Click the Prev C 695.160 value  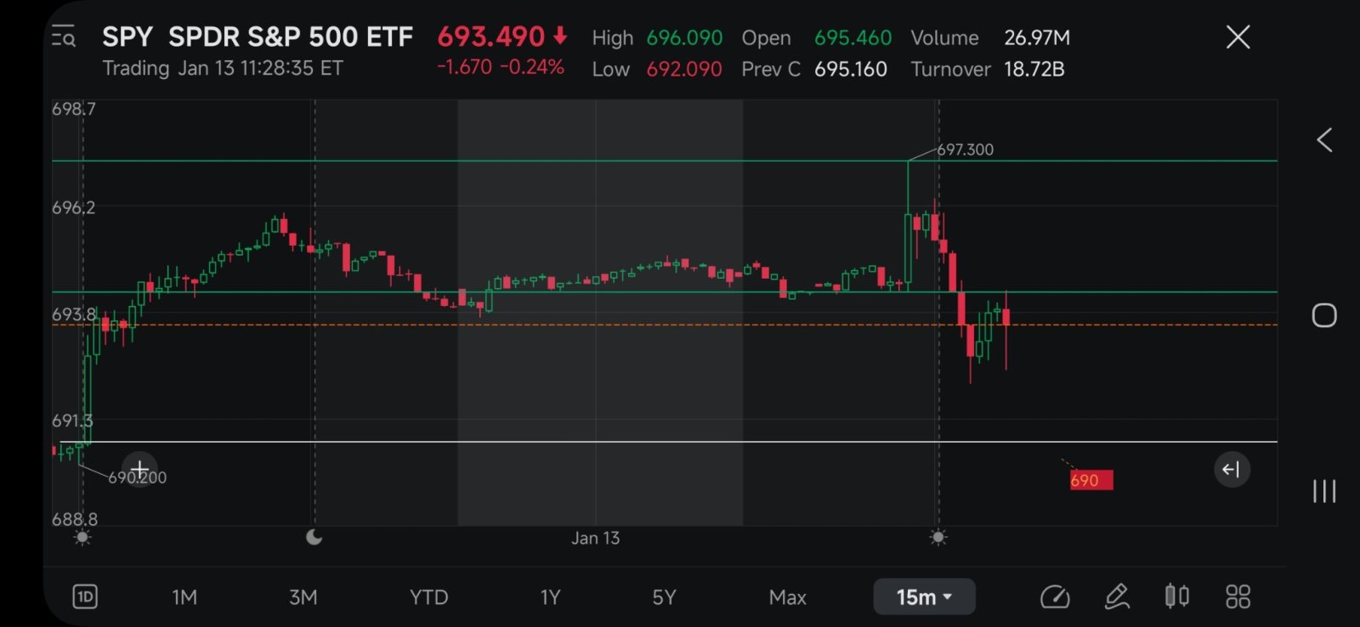click(851, 70)
